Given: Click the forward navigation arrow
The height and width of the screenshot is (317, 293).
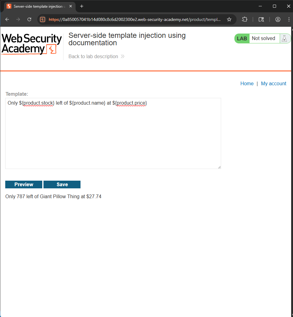Looking at the screenshot, I should (18, 19).
